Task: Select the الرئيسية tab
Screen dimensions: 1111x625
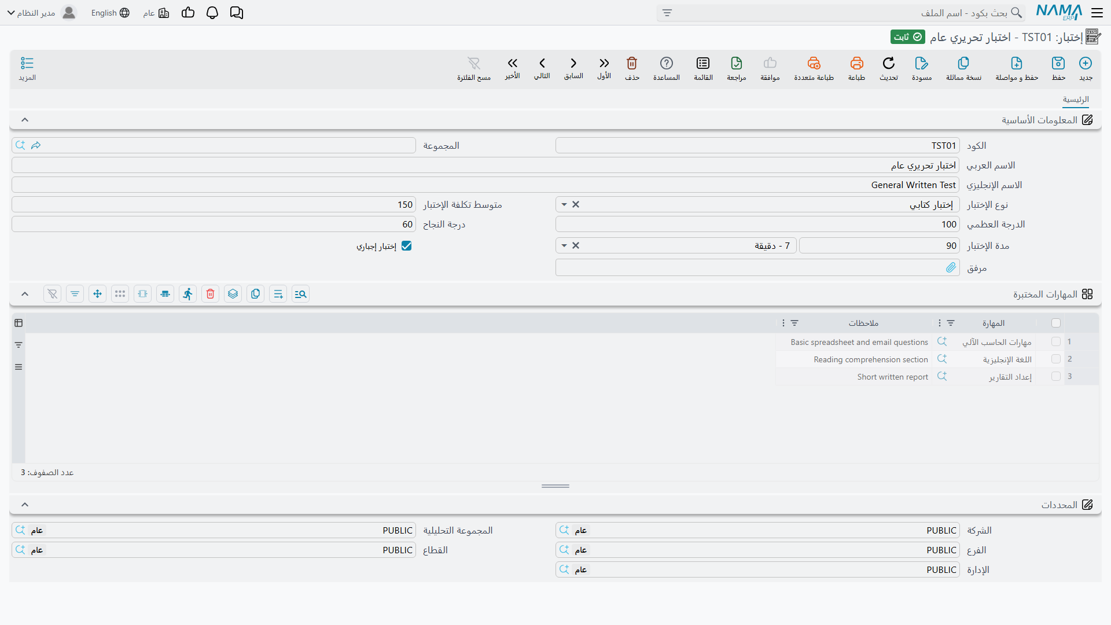Action: pos(1076,100)
